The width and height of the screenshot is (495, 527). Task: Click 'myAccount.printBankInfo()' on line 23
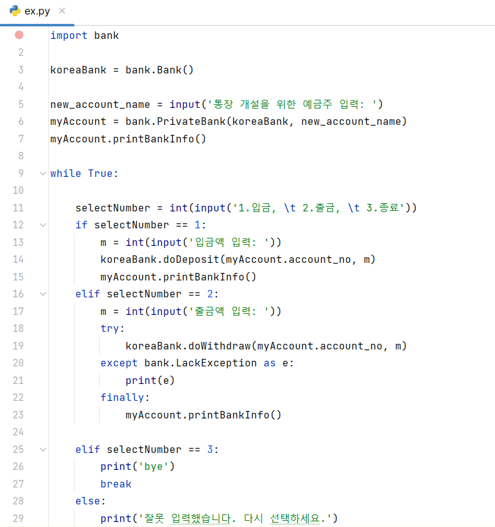click(203, 415)
